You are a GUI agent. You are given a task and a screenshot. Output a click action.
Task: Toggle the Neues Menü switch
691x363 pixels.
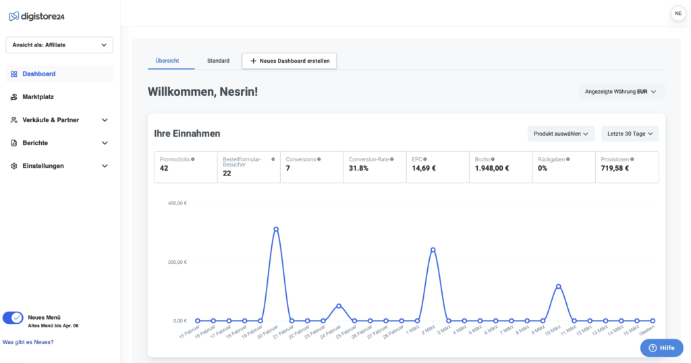pos(13,318)
